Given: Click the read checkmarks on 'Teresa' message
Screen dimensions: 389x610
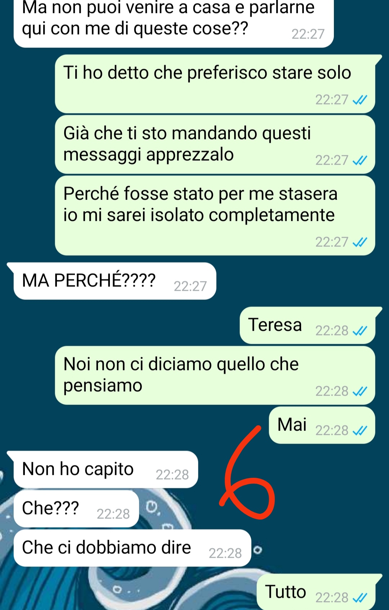Looking at the screenshot, I should point(359,331).
